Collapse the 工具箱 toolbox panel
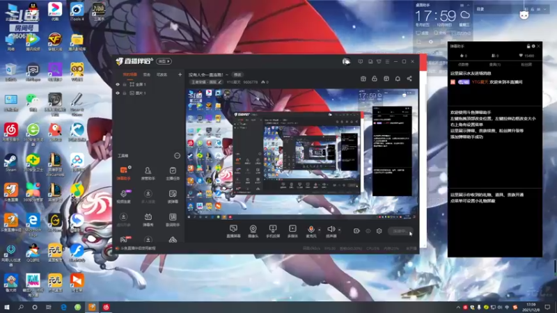557x313 pixels. [x=177, y=155]
